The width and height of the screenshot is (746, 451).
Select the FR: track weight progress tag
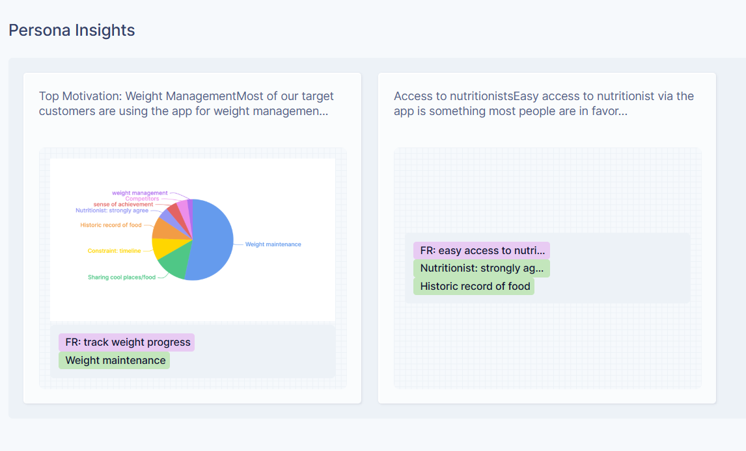(x=126, y=342)
